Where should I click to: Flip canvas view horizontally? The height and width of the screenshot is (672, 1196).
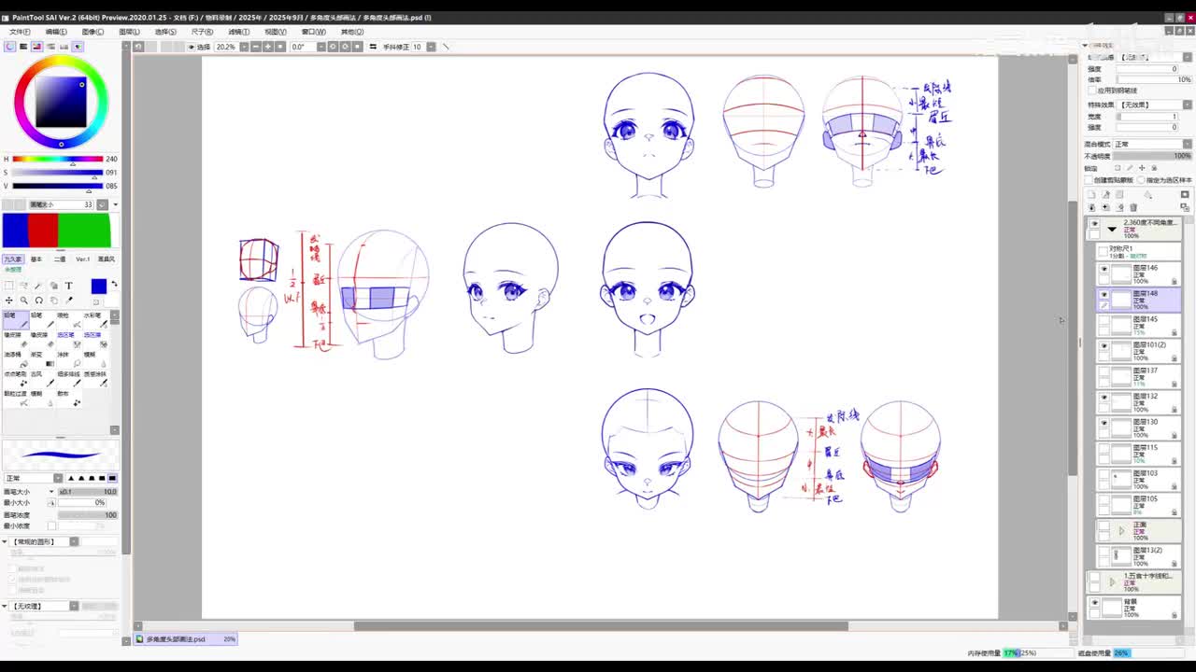372,47
